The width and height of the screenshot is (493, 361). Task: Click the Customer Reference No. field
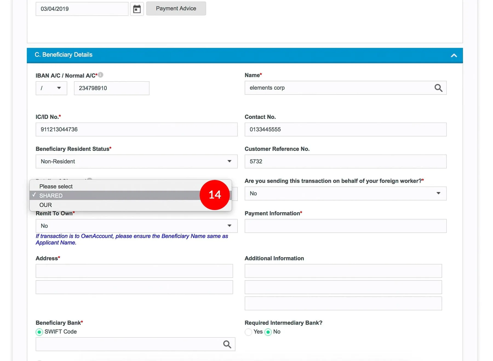pyautogui.click(x=345, y=162)
